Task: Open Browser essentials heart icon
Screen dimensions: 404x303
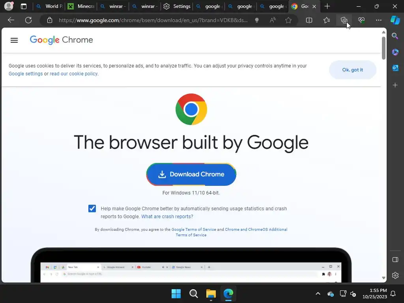Action: (x=361, y=20)
